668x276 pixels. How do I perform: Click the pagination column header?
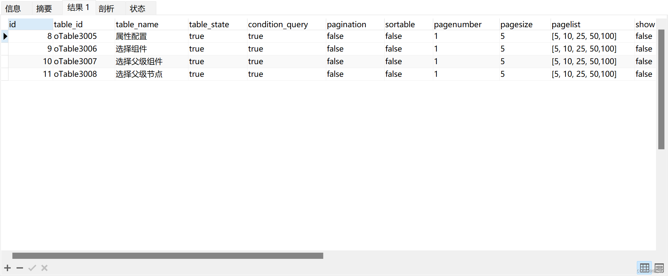355,24
